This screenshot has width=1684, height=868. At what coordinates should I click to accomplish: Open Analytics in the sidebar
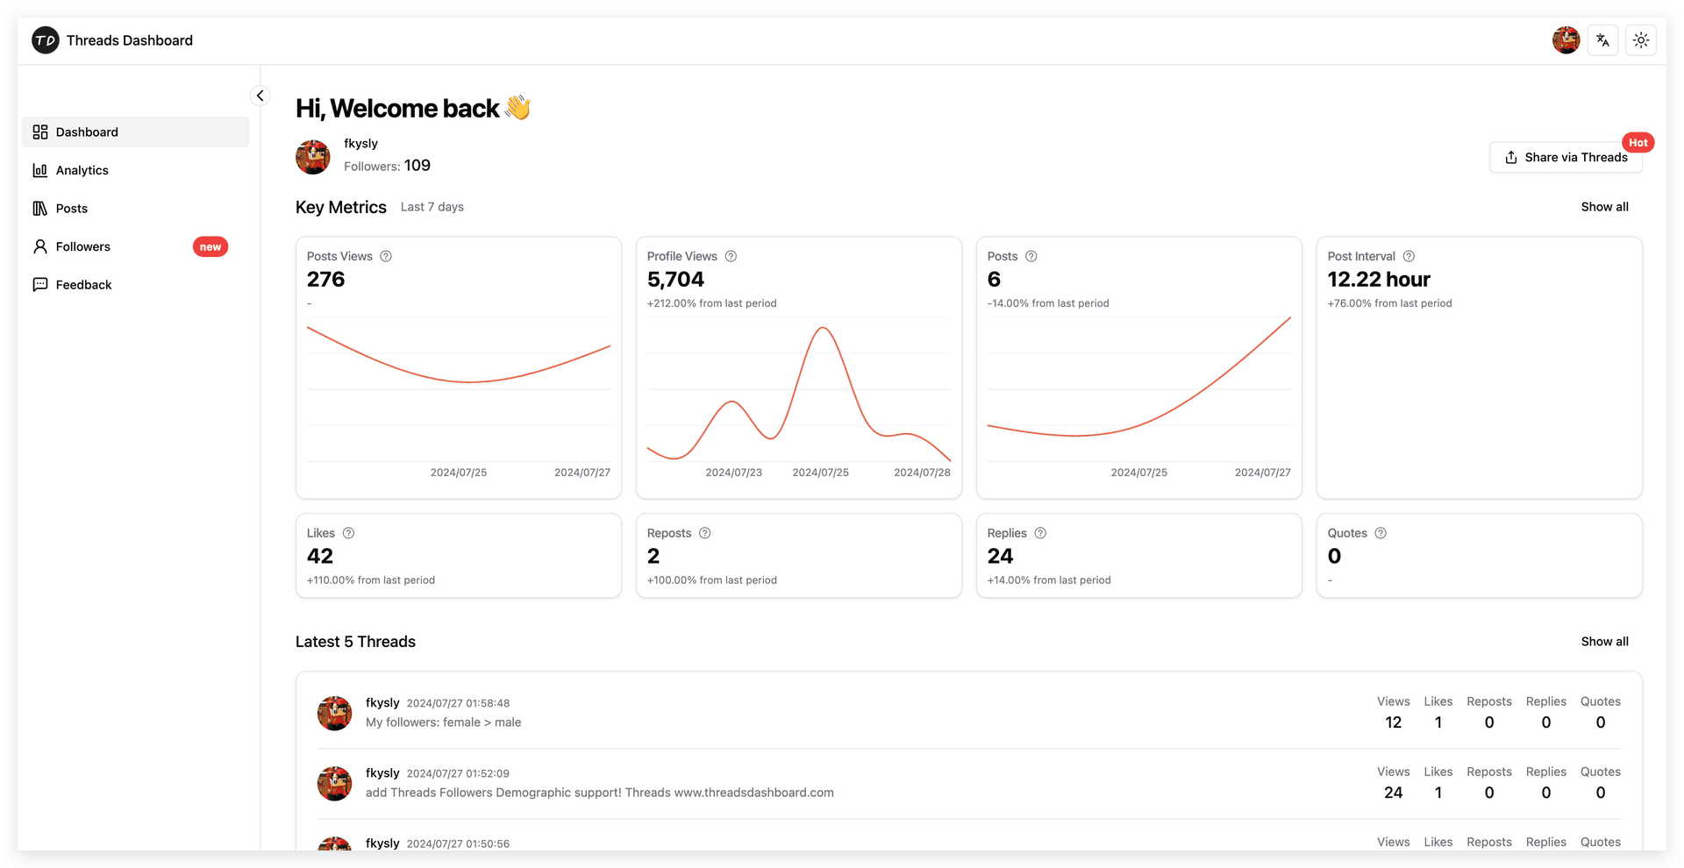(x=136, y=170)
